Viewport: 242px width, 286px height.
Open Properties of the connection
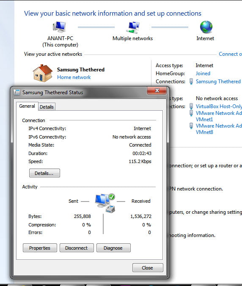coord(40,248)
